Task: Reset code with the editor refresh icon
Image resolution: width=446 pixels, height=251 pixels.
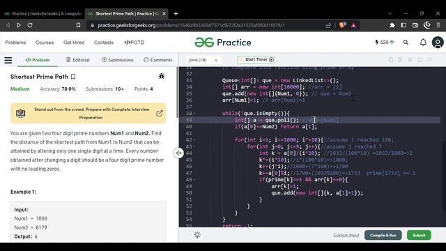Action: [x=420, y=60]
